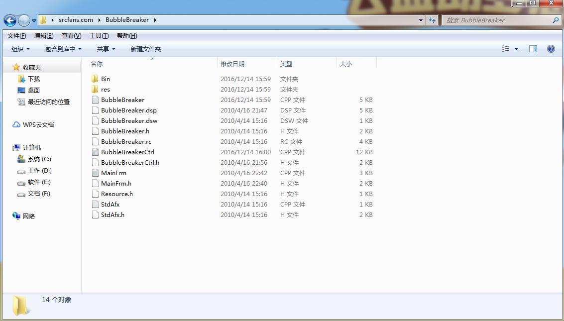Viewport: 564px width, 321px height.
Task: Open the 查看(V) menu
Action: (x=72, y=36)
